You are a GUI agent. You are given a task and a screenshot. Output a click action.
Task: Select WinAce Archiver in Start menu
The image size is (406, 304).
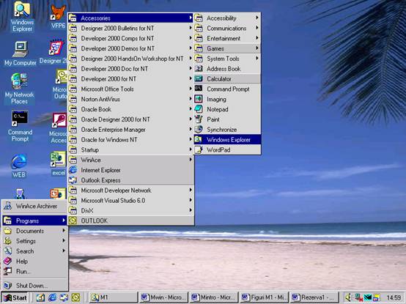(x=35, y=206)
